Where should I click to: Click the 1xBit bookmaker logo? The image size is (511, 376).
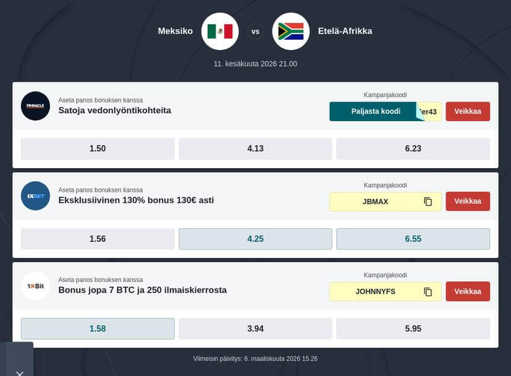pos(35,286)
